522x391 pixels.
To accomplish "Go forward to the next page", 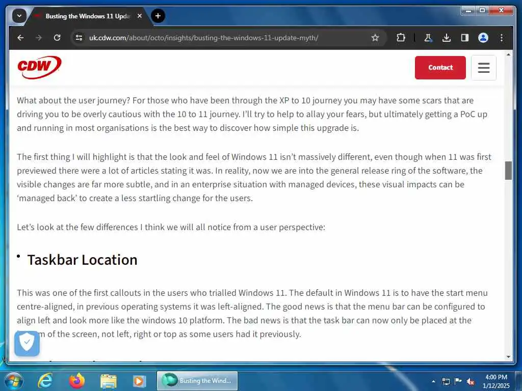I will tap(39, 38).
